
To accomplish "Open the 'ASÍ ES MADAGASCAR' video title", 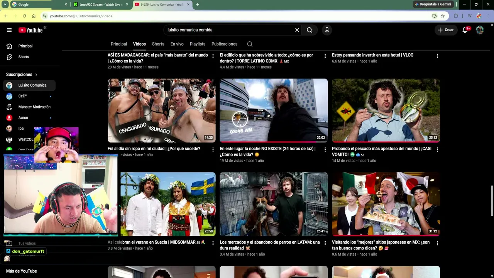I will click(157, 58).
